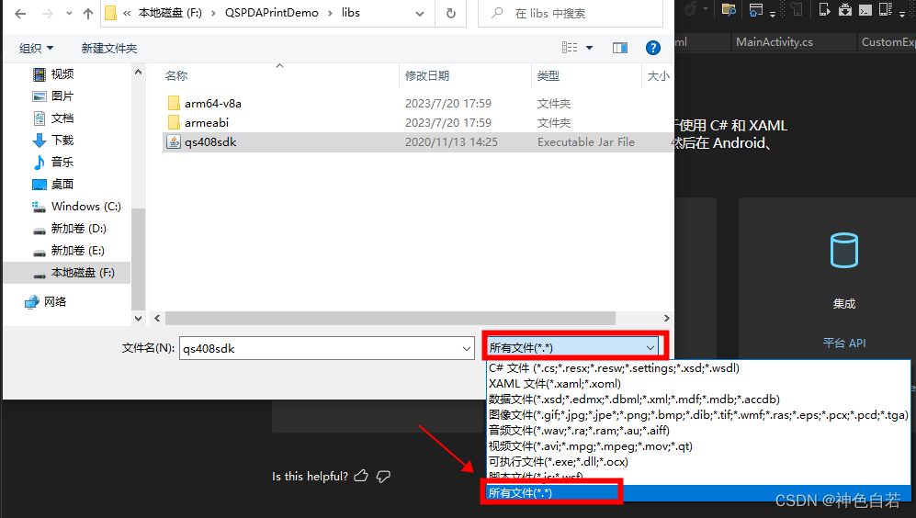Go back in the file dialog
The image size is (916, 518).
pyautogui.click(x=20, y=14)
